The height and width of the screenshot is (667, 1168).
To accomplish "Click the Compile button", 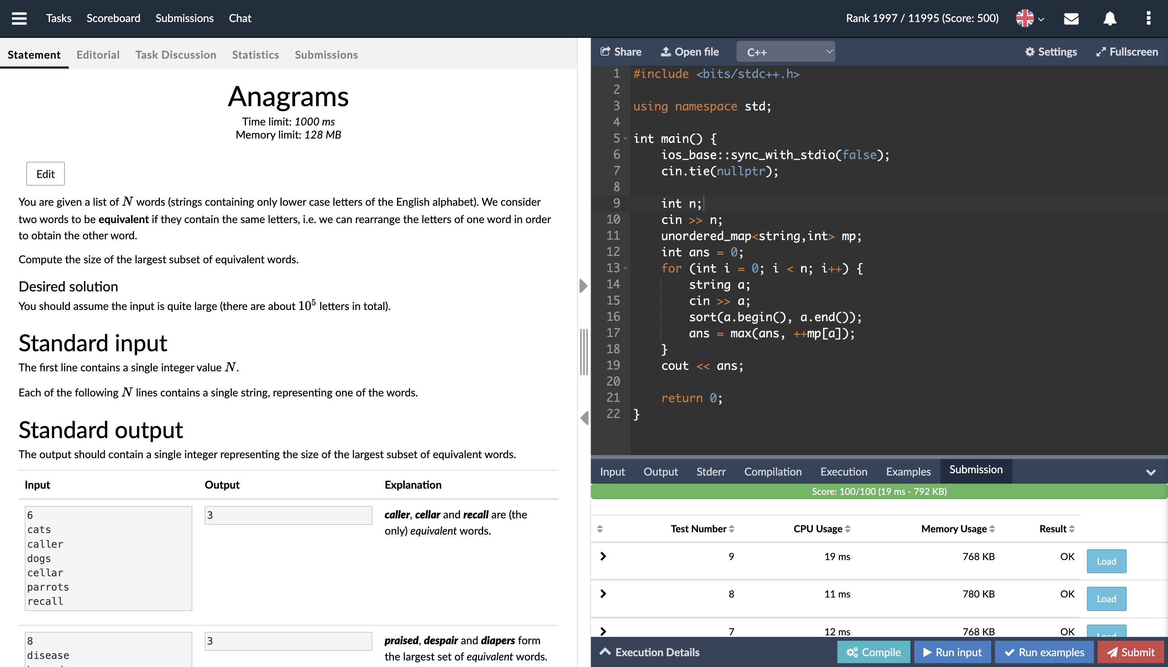I will 873,652.
